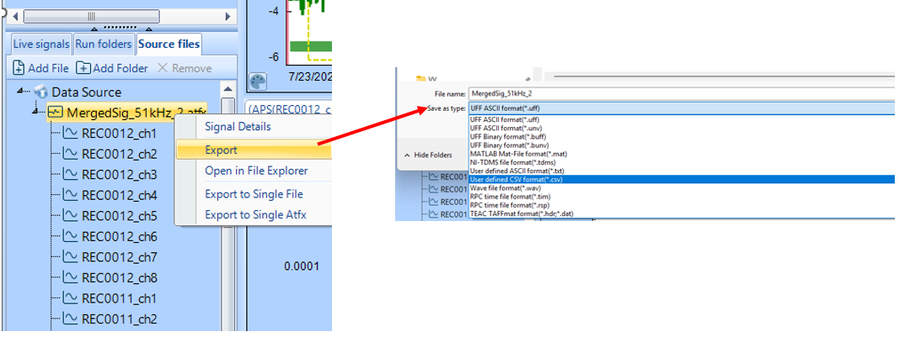Select the Source files tab
The height and width of the screenshot is (337, 899).
point(169,44)
